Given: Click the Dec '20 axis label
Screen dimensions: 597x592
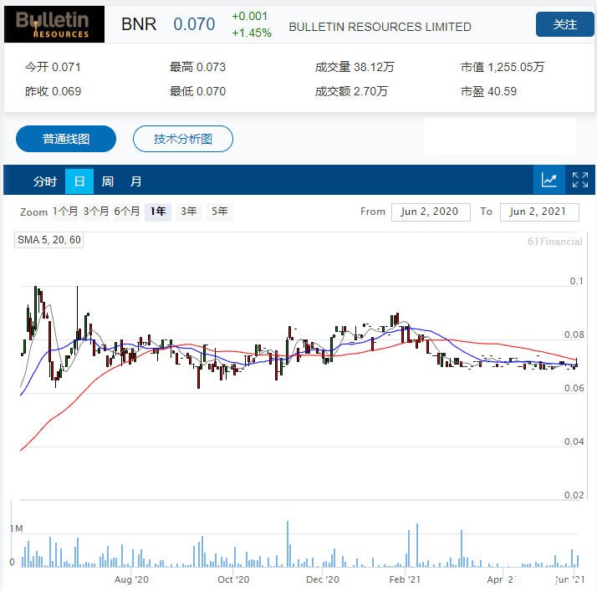Looking at the screenshot, I should click(323, 579).
